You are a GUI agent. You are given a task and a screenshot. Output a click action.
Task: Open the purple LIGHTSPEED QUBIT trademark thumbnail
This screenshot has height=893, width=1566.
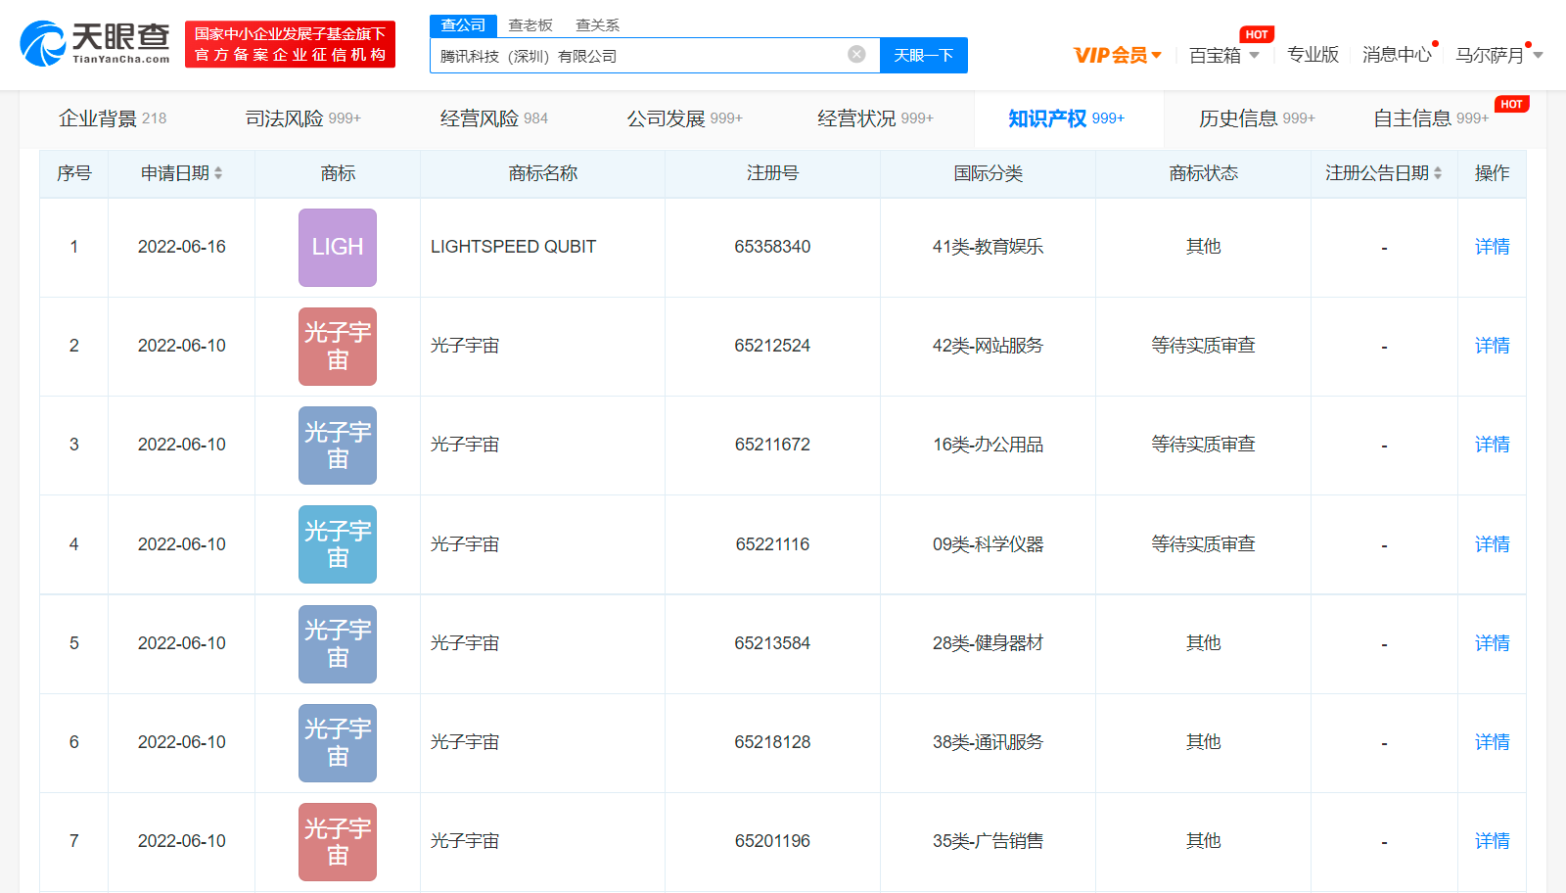(x=338, y=248)
